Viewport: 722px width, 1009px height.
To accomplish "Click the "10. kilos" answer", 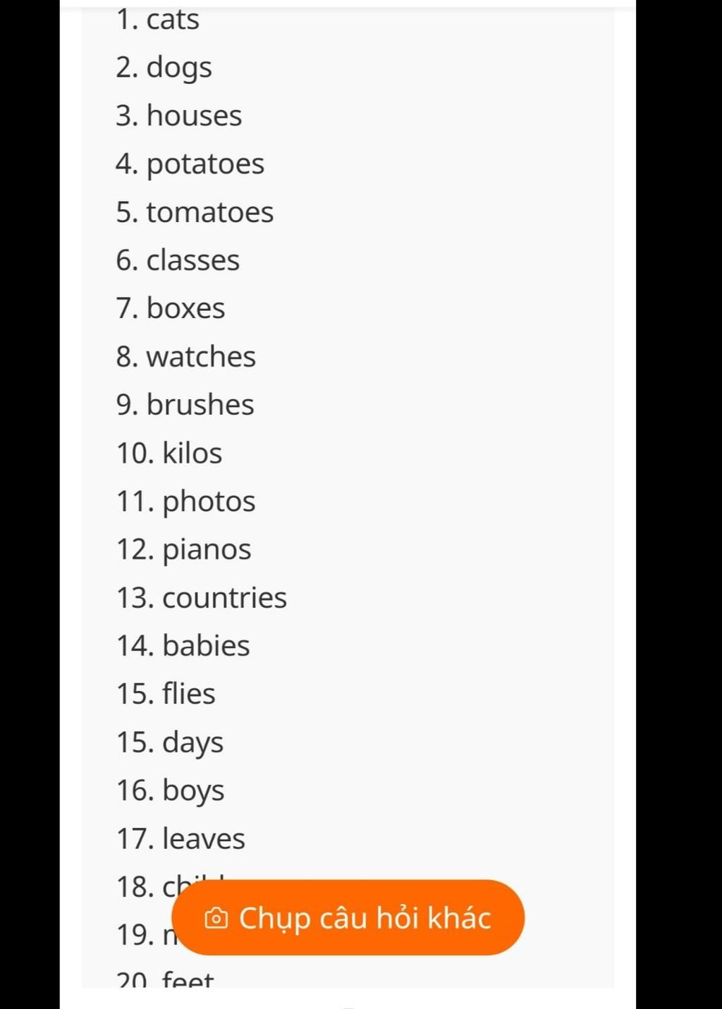I will (169, 453).
